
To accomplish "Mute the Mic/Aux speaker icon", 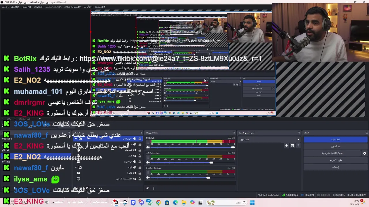I will pyautogui.click(x=148, y=147).
